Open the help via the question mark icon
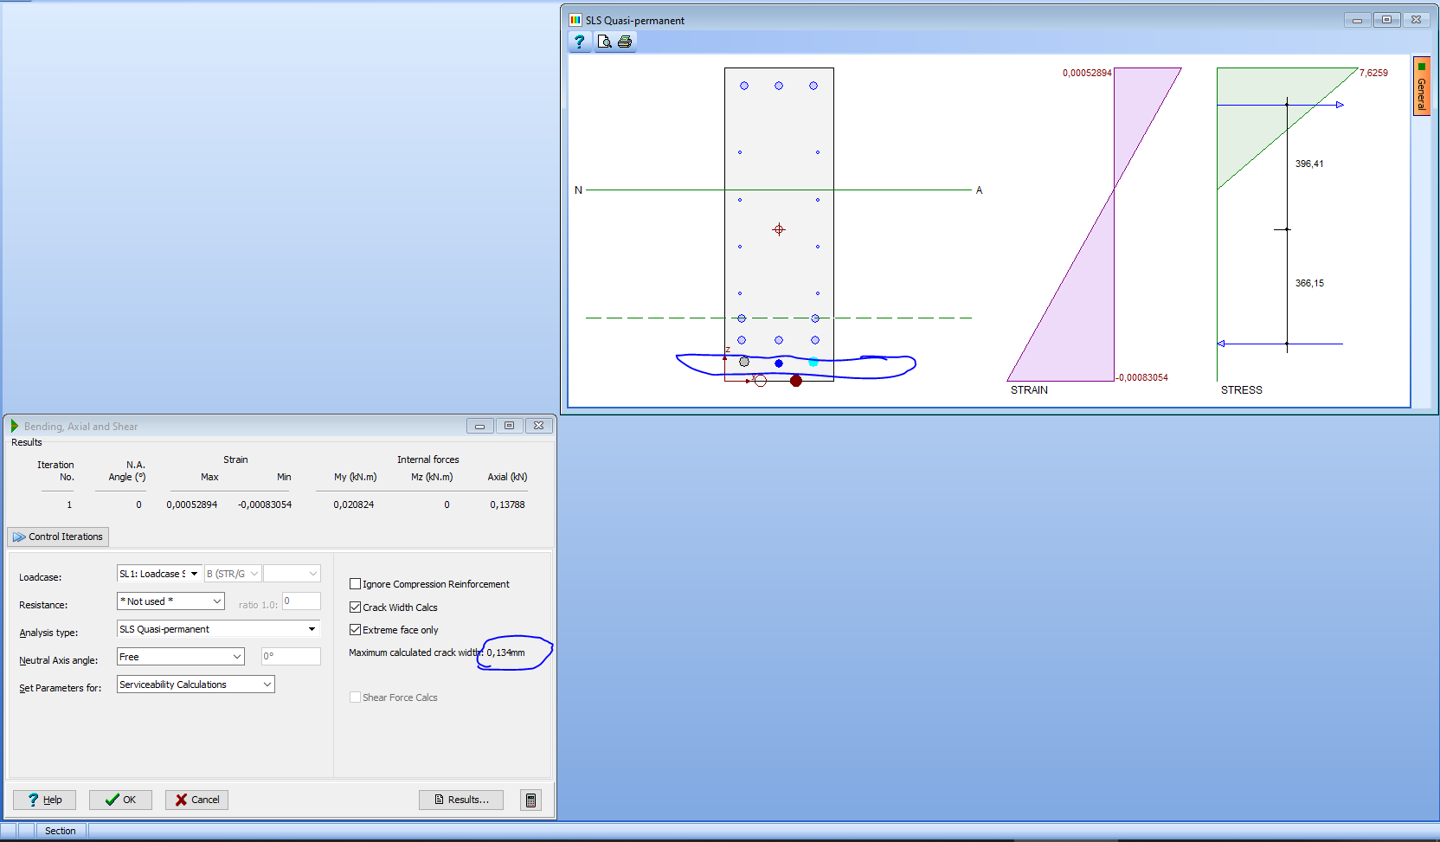 [x=578, y=41]
